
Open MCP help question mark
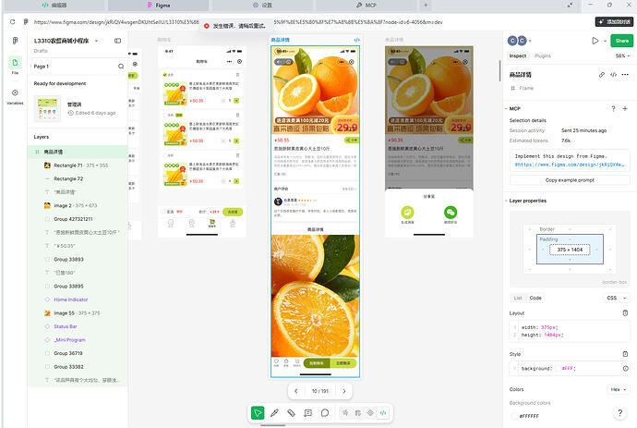(x=613, y=109)
